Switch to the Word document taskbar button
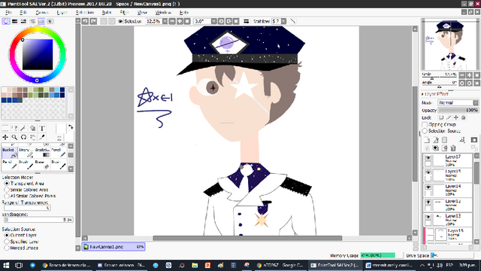481x271 pixels. click(x=390, y=265)
